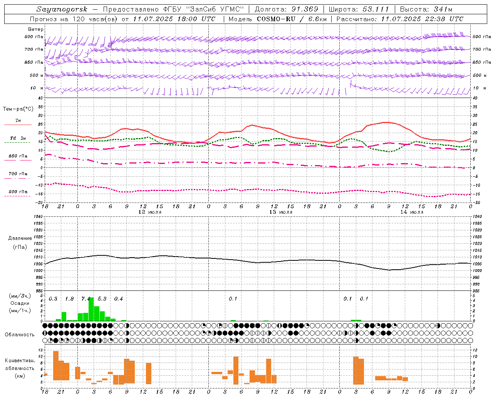Click the Высота: 341м field
This screenshot has width=493, height=395.
coord(426,9)
